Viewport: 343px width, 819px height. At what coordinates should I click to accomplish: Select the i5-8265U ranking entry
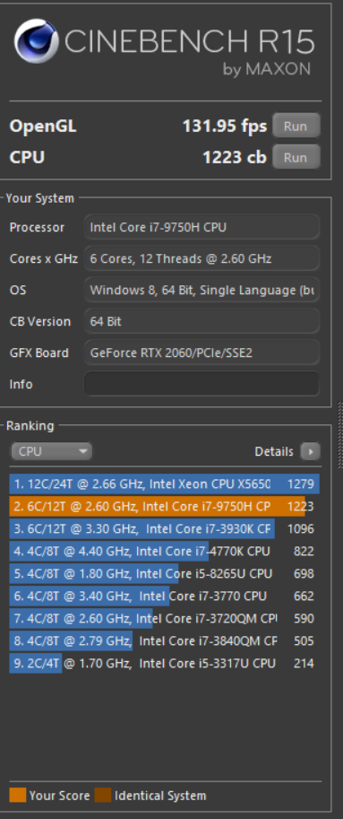164,573
